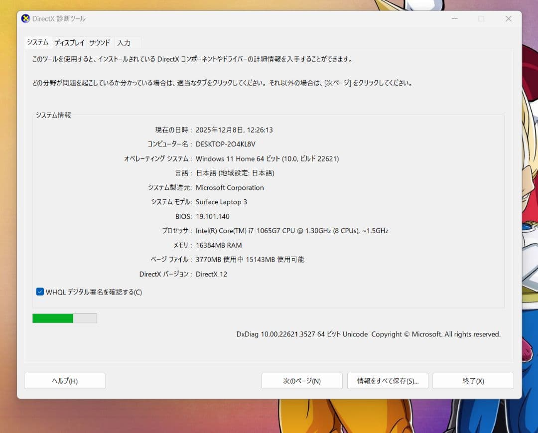Uncheck WHQL デジタル署名を確認する
The height and width of the screenshot is (433, 538).
pyautogui.click(x=39, y=292)
